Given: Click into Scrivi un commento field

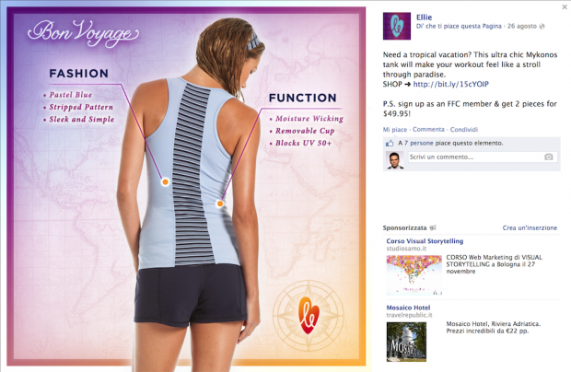Looking at the screenshot, I should tap(483, 157).
